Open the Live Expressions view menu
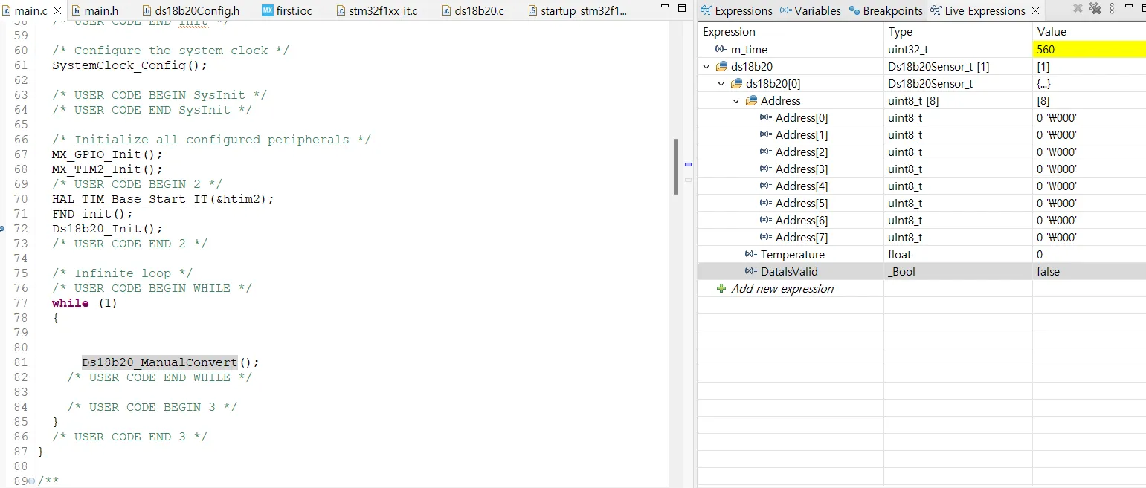The image size is (1146, 488). pos(1112,9)
